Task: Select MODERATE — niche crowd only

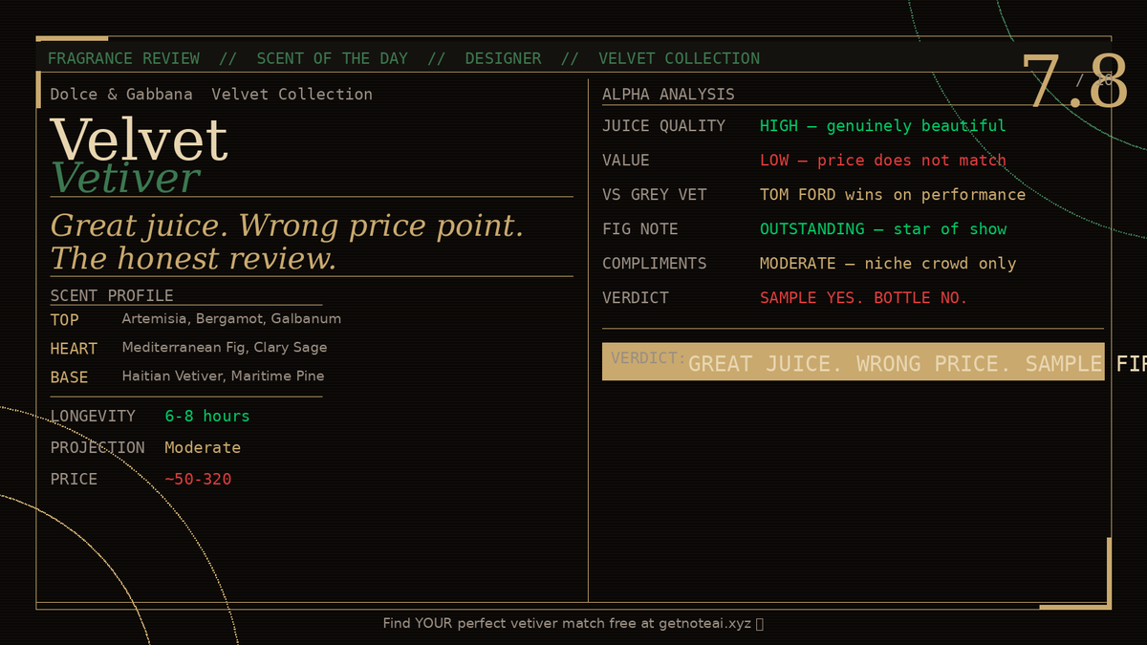Action: tap(888, 263)
